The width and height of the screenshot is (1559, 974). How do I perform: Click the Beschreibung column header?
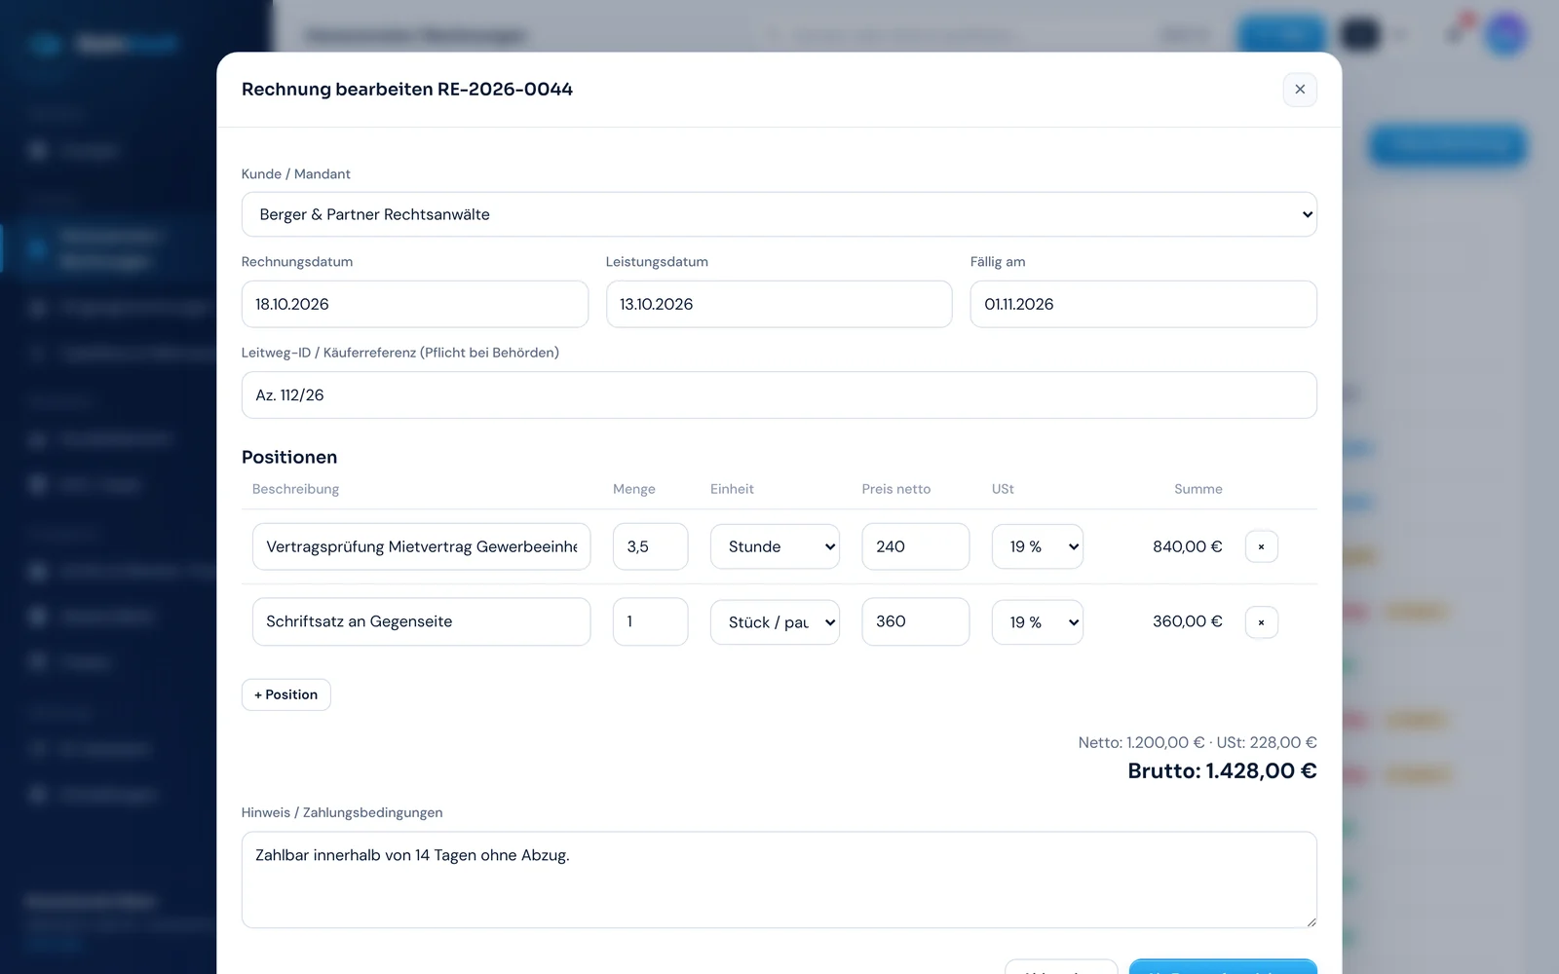click(295, 489)
